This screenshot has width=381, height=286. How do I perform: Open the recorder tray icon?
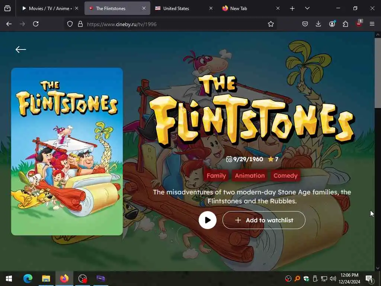tap(288, 279)
